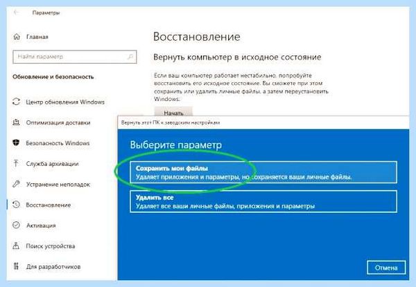Open the Главная home icon
Image resolution: width=416 pixels, height=287 pixels.
click(17, 37)
